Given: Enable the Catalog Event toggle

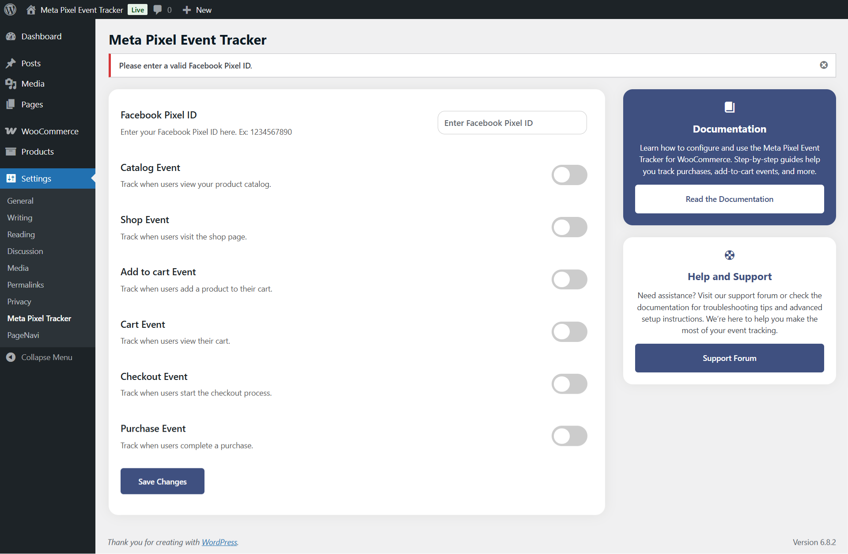Looking at the screenshot, I should click(569, 175).
